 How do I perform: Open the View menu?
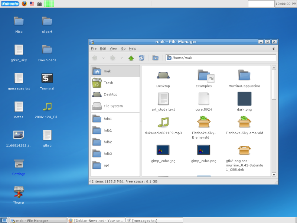pyautogui.click(x=113, y=49)
